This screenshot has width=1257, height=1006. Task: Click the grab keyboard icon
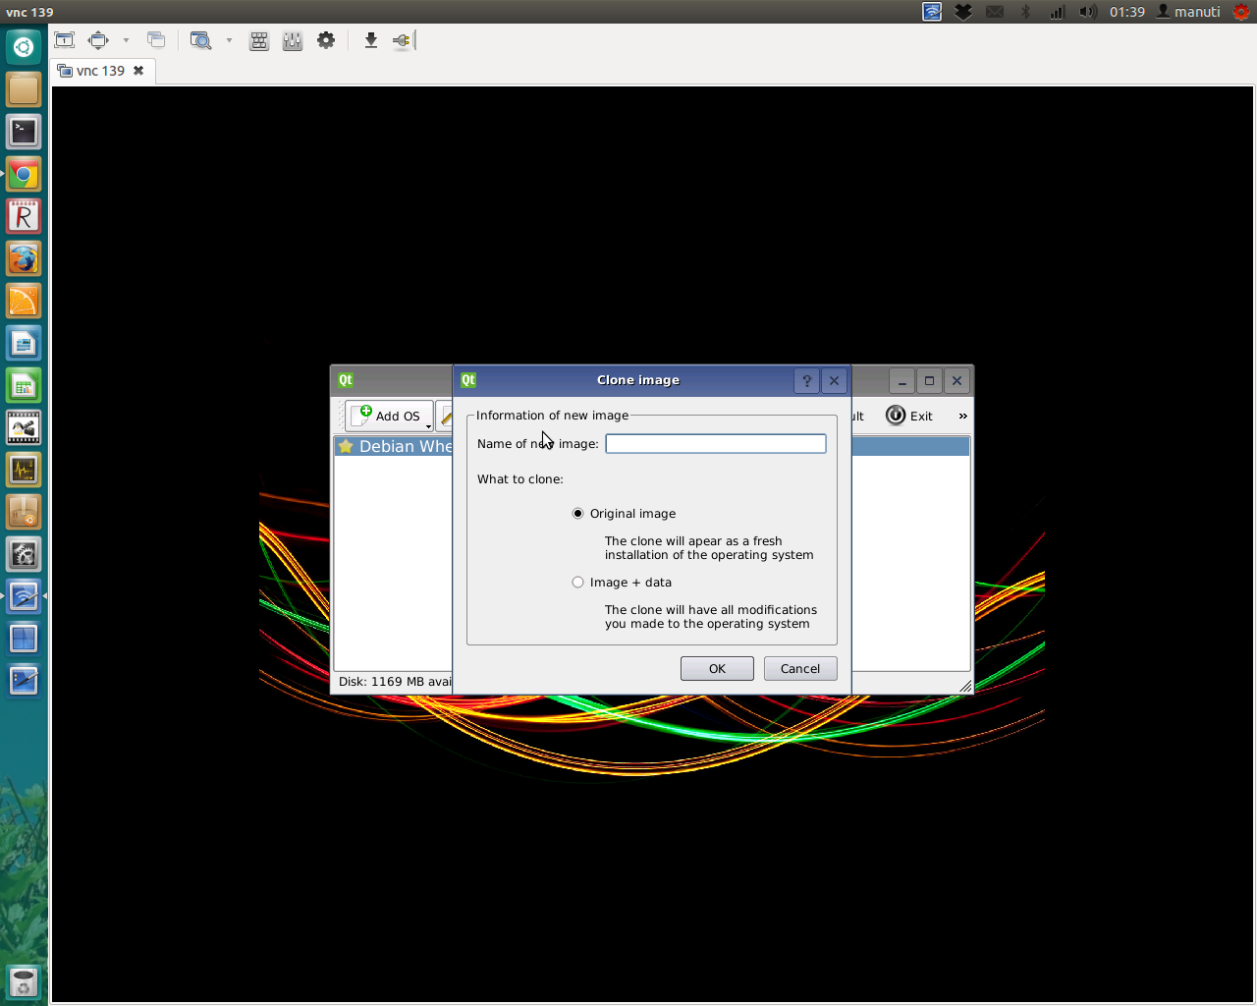tap(259, 40)
